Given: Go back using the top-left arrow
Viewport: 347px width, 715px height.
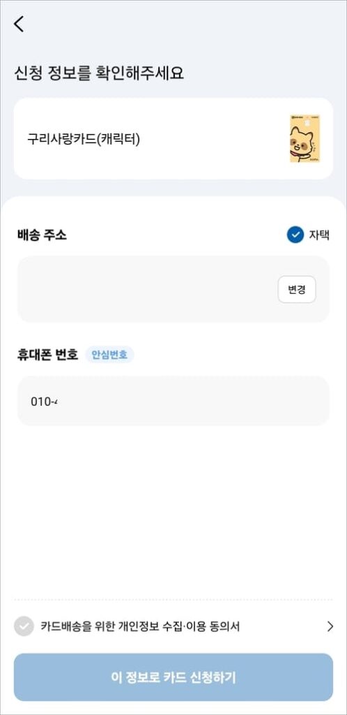Looking at the screenshot, I should click(x=19, y=24).
